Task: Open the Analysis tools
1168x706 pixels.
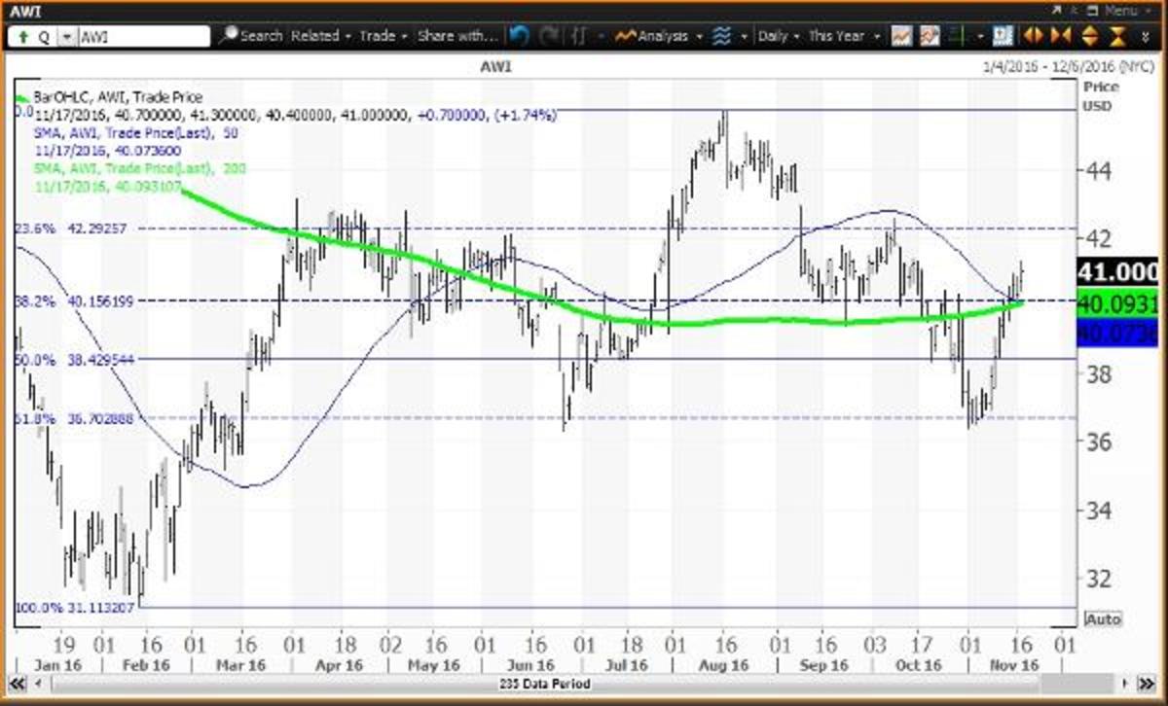Action: coord(654,36)
